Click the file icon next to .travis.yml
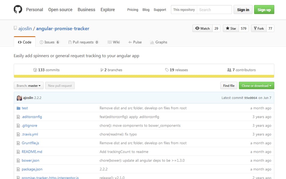Image resolution: width=286 pixels, height=179 pixels. (18, 134)
